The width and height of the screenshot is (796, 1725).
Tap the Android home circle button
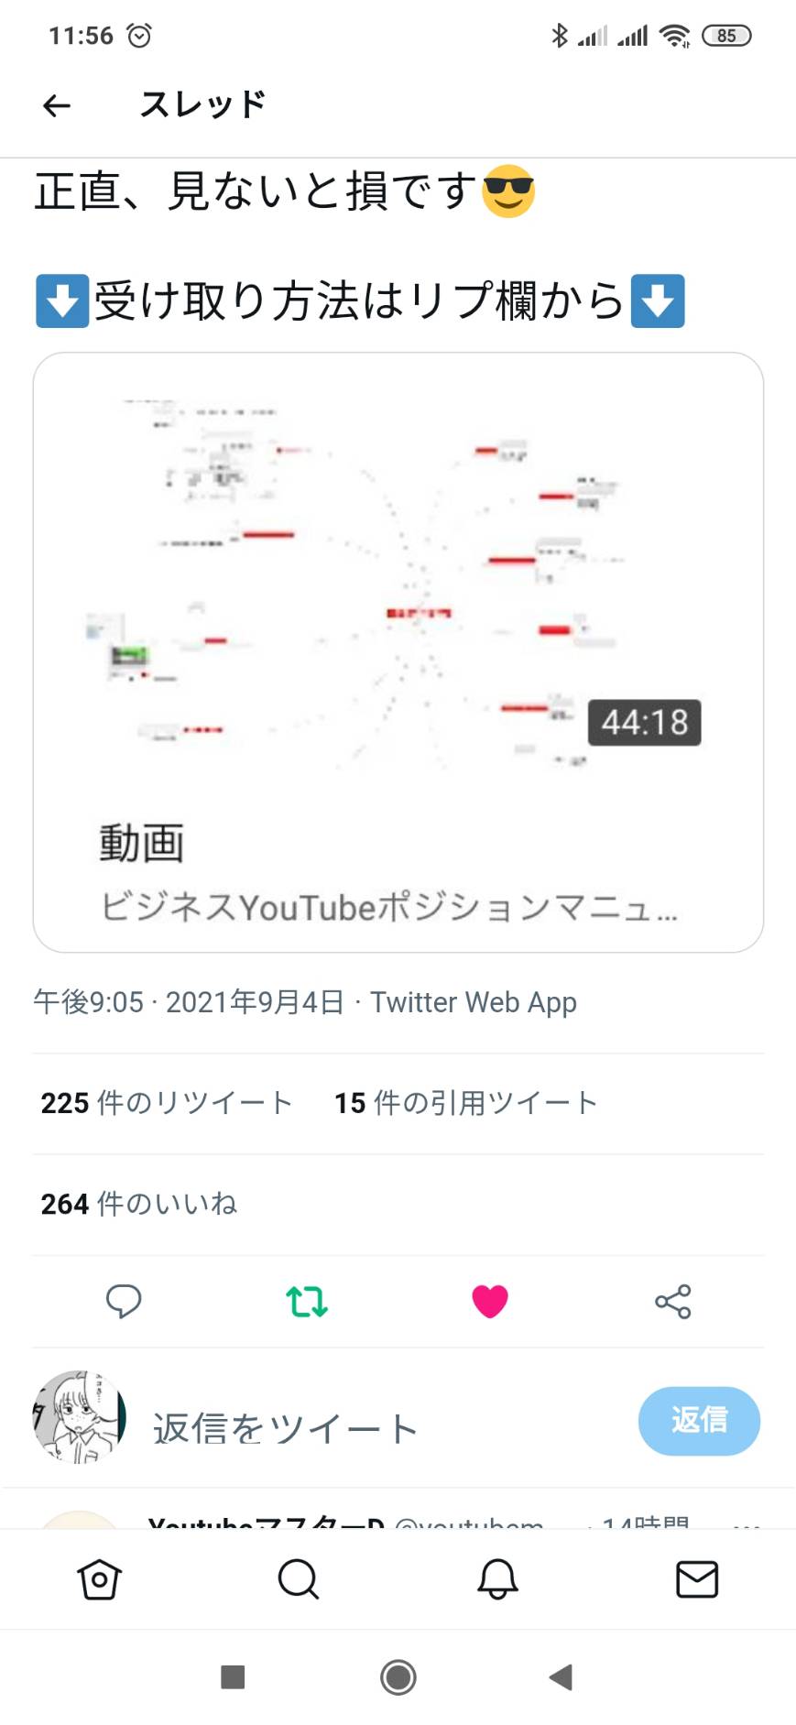(398, 1677)
